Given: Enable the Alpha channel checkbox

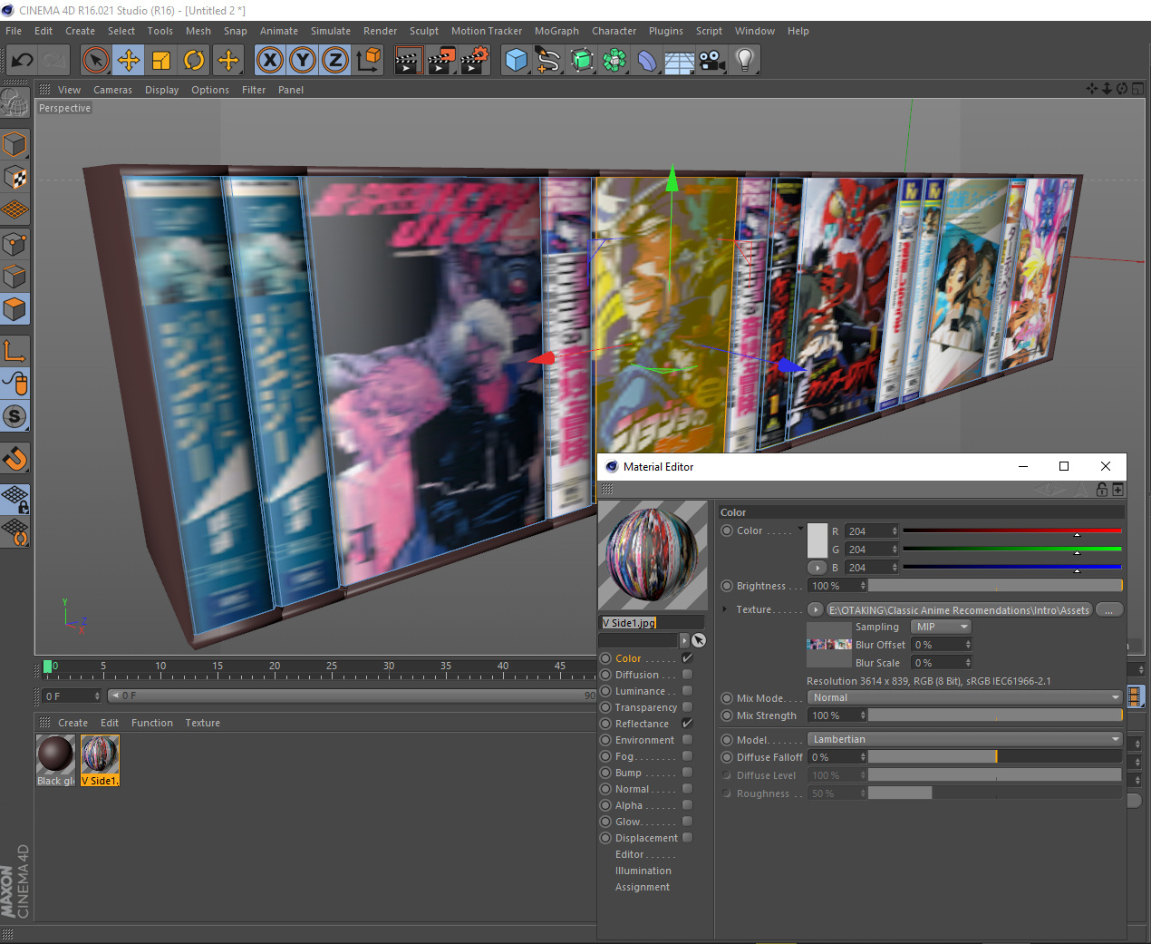Looking at the screenshot, I should click(687, 805).
